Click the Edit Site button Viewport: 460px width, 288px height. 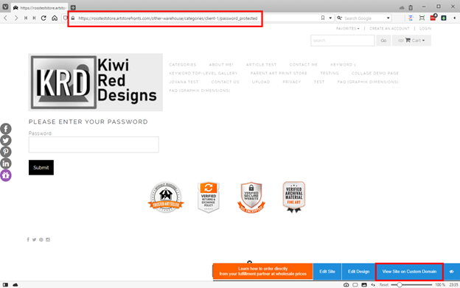click(327, 272)
